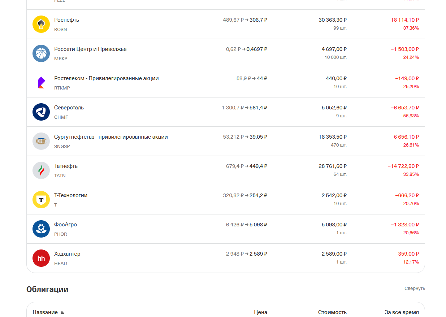This screenshot has width=446, height=317.
Task: Sort bonds by the Цена column header
Action: (260, 312)
